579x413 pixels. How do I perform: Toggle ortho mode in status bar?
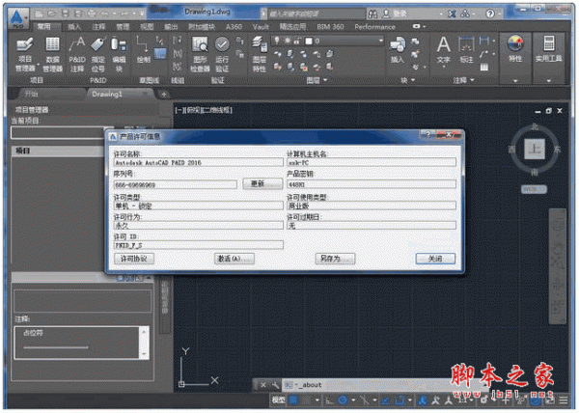[329, 400]
